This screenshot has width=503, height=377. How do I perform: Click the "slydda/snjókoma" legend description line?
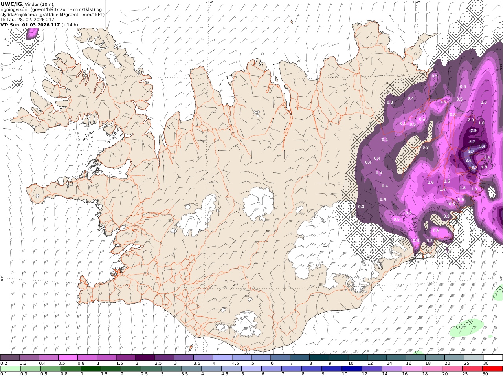click(x=52, y=14)
